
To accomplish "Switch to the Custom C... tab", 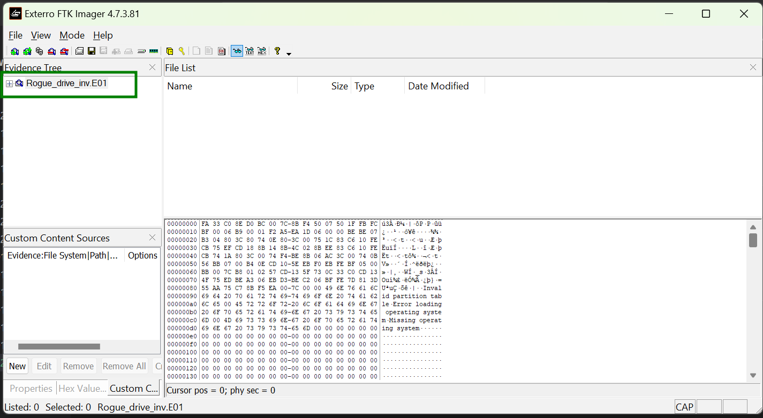I will [134, 389].
